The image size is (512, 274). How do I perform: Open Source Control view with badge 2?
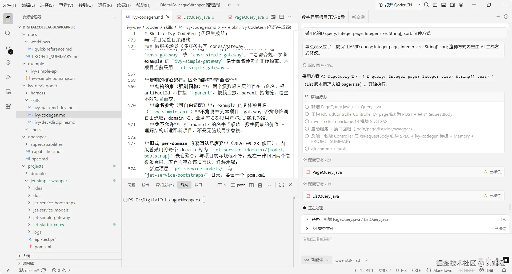pyautogui.click(x=8, y=48)
